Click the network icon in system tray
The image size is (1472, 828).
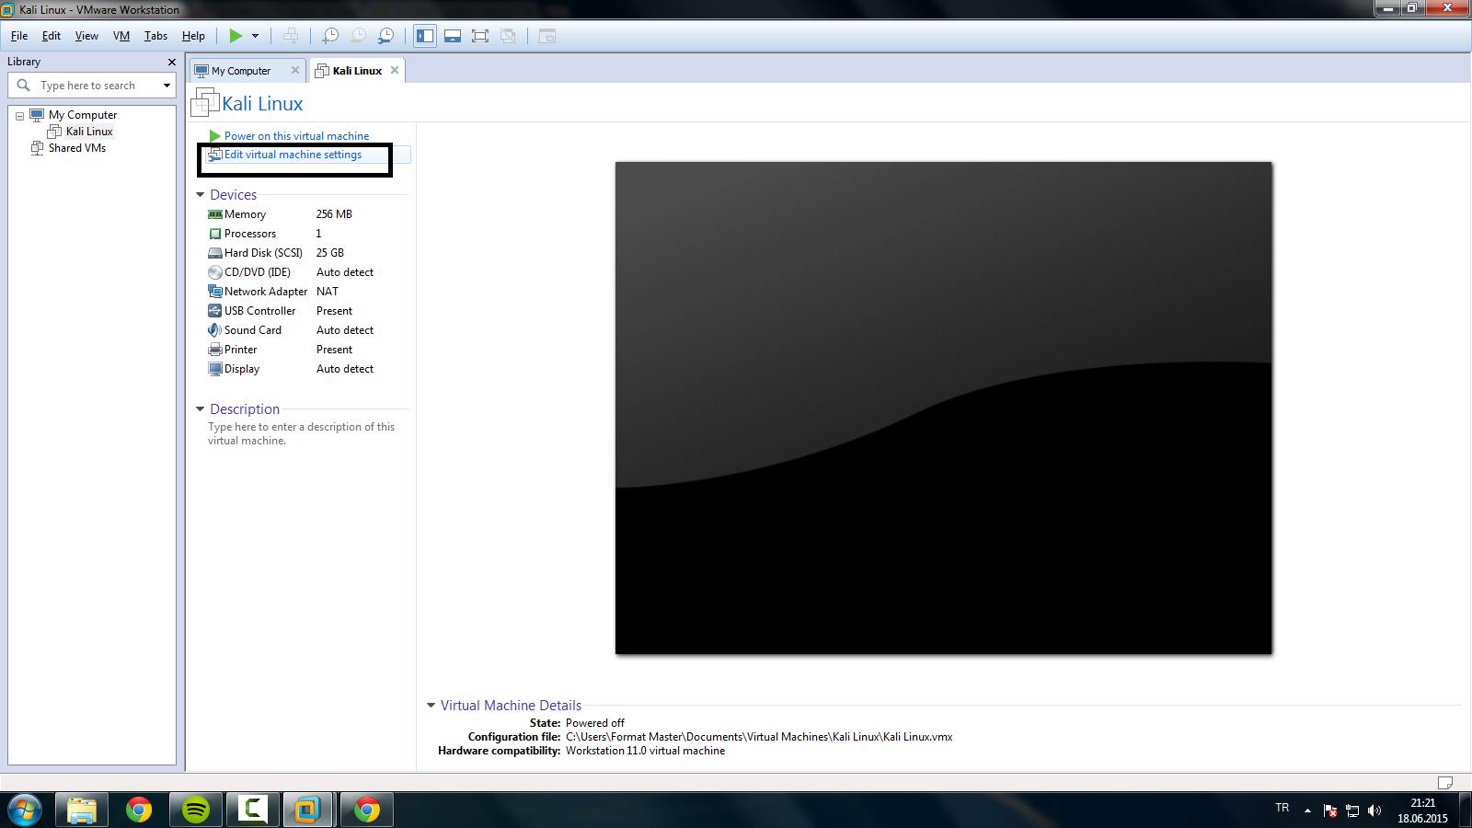click(x=1352, y=811)
